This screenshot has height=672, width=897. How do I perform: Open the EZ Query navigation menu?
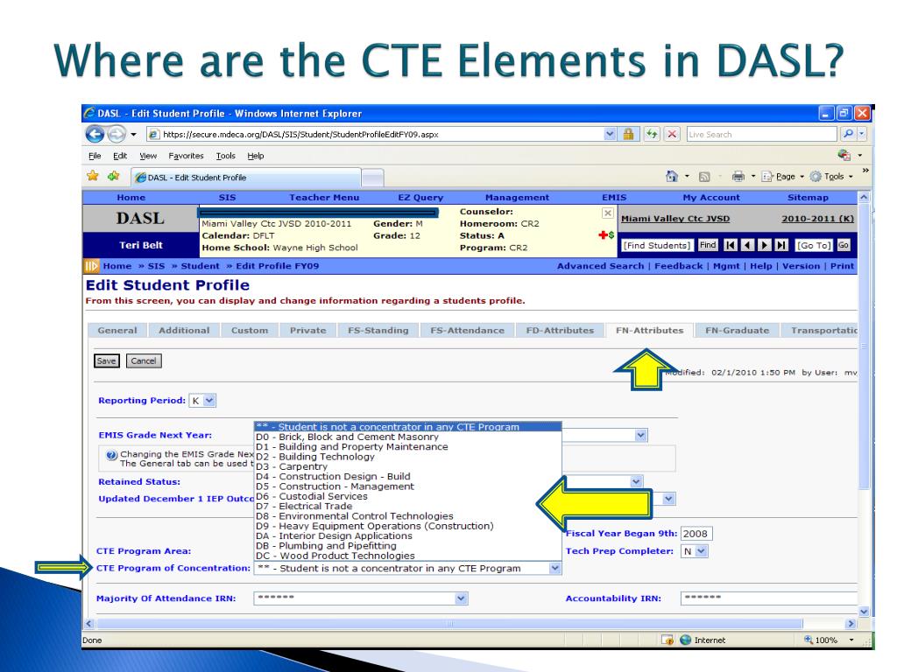click(x=420, y=198)
